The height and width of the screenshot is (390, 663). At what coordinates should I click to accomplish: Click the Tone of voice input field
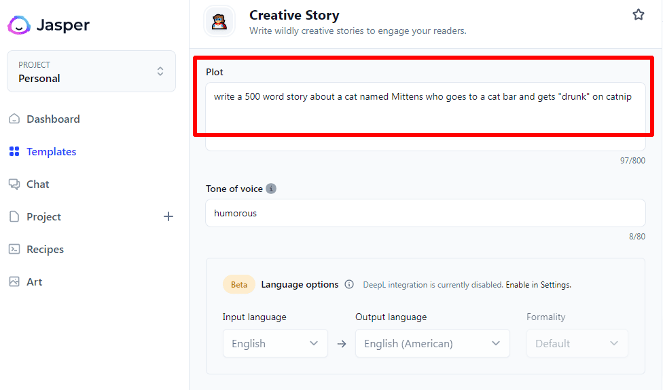tap(425, 213)
